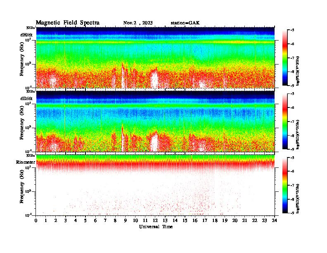Screen dimensions: 327x253
Task: Click the hour 20 tick label on time axis
Action: coord(235,221)
